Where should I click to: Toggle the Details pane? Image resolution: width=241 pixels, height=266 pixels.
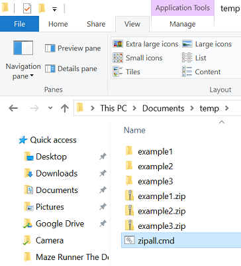point(71,69)
